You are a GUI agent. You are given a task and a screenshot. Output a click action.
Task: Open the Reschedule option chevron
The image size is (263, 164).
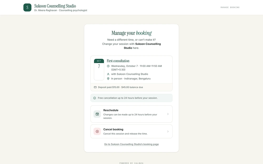click(168, 114)
